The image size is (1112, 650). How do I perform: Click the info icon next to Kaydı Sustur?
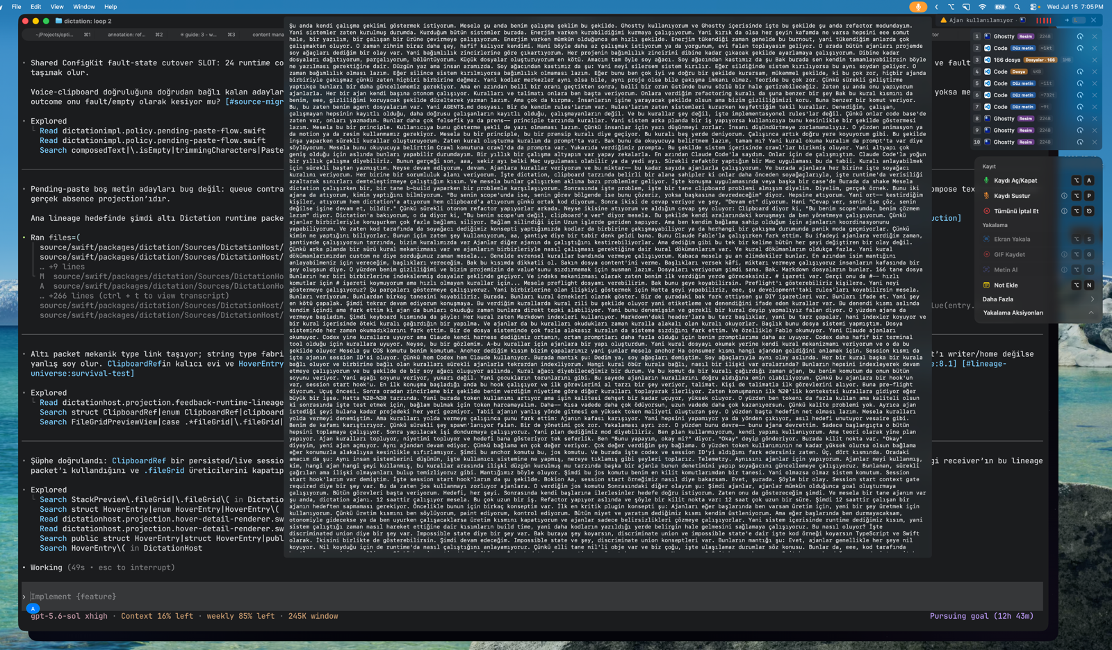pos(1064,196)
